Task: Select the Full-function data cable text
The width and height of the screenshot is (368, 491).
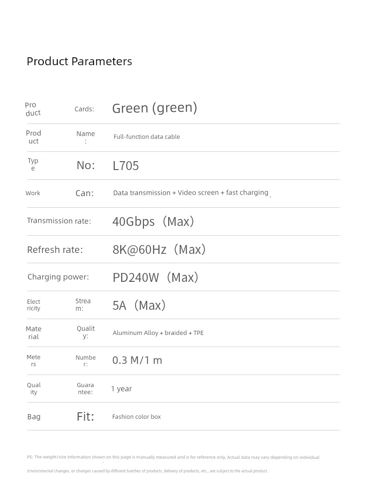Action: [x=146, y=137]
